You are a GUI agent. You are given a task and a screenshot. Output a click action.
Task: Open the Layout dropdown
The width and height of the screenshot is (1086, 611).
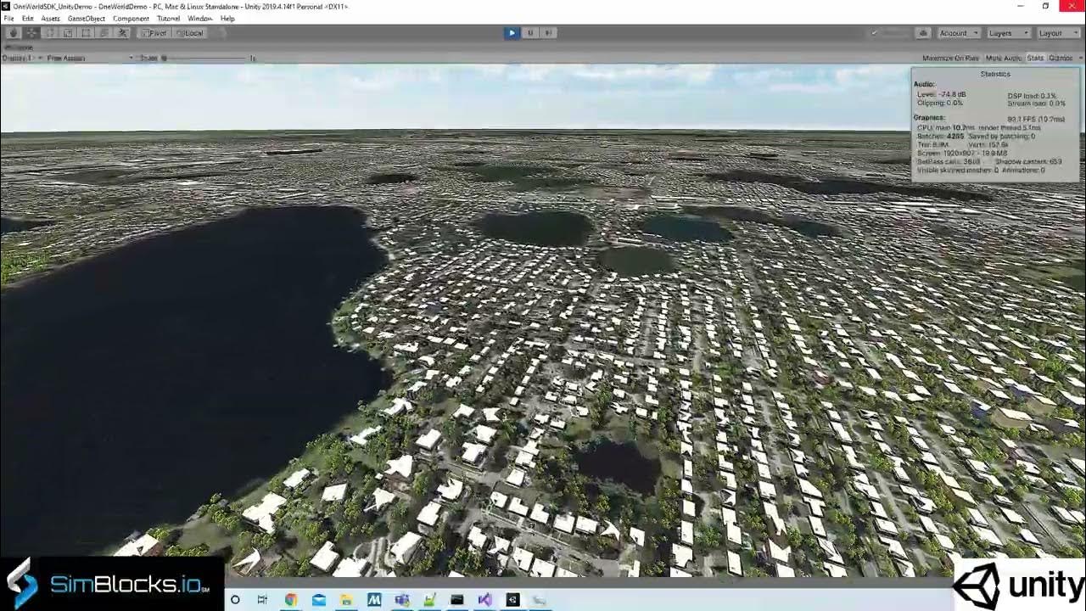[x=1057, y=33]
